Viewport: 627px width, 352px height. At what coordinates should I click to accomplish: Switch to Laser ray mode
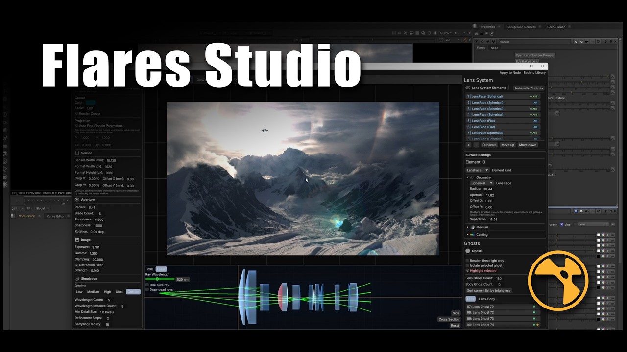pyautogui.click(x=161, y=269)
